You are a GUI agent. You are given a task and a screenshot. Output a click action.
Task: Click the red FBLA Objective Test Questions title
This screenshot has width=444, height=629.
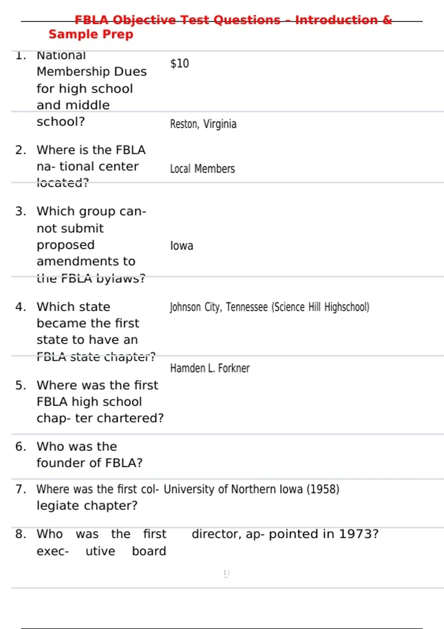[x=220, y=27]
